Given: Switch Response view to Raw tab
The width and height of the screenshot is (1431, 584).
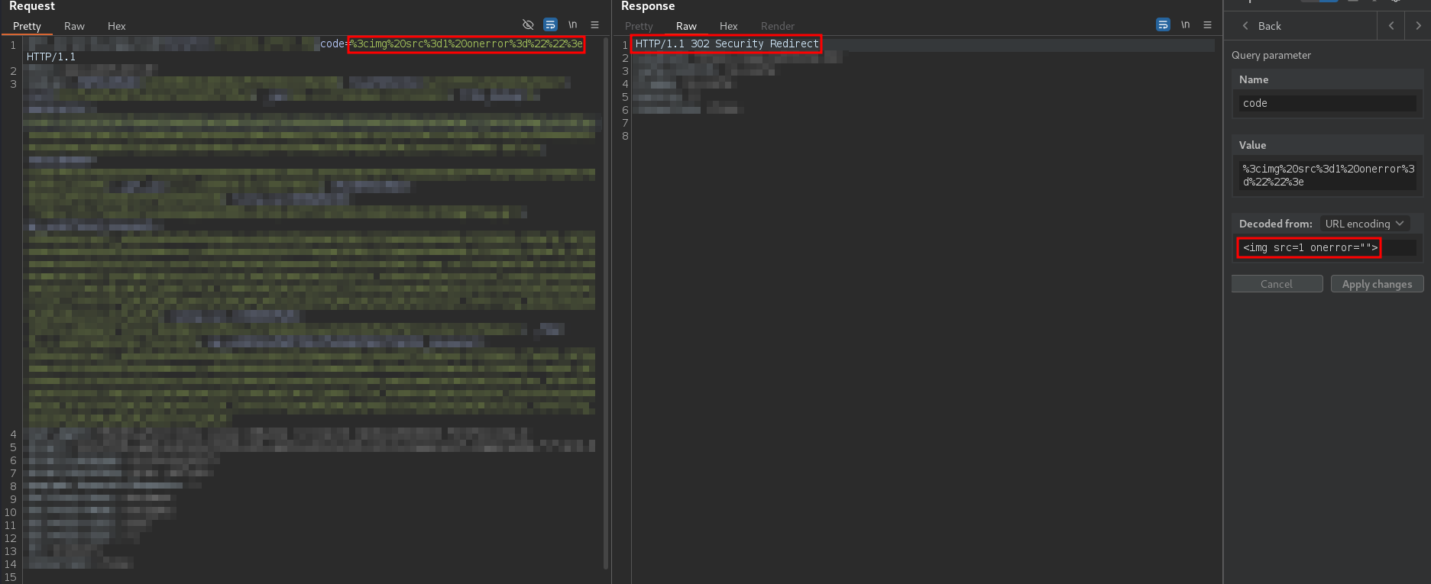Looking at the screenshot, I should point(686,26).
